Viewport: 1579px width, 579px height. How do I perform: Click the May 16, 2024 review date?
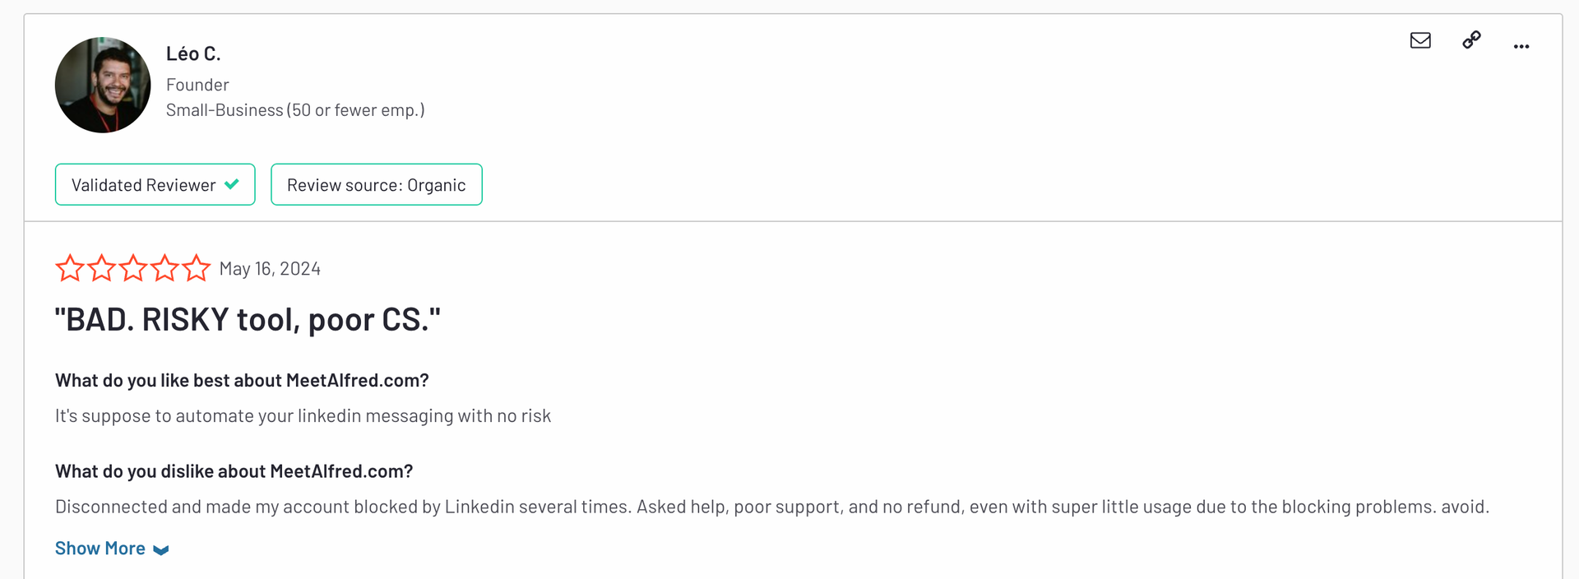pyautogui.click(x=270, y=269)
